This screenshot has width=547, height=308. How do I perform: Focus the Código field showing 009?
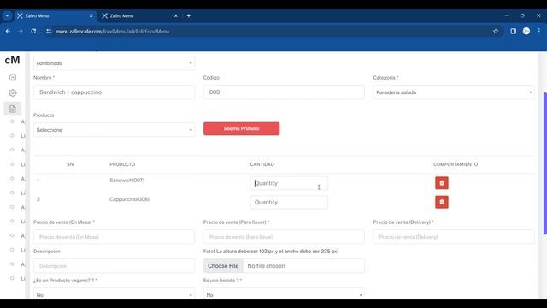(x=284, y=92)
